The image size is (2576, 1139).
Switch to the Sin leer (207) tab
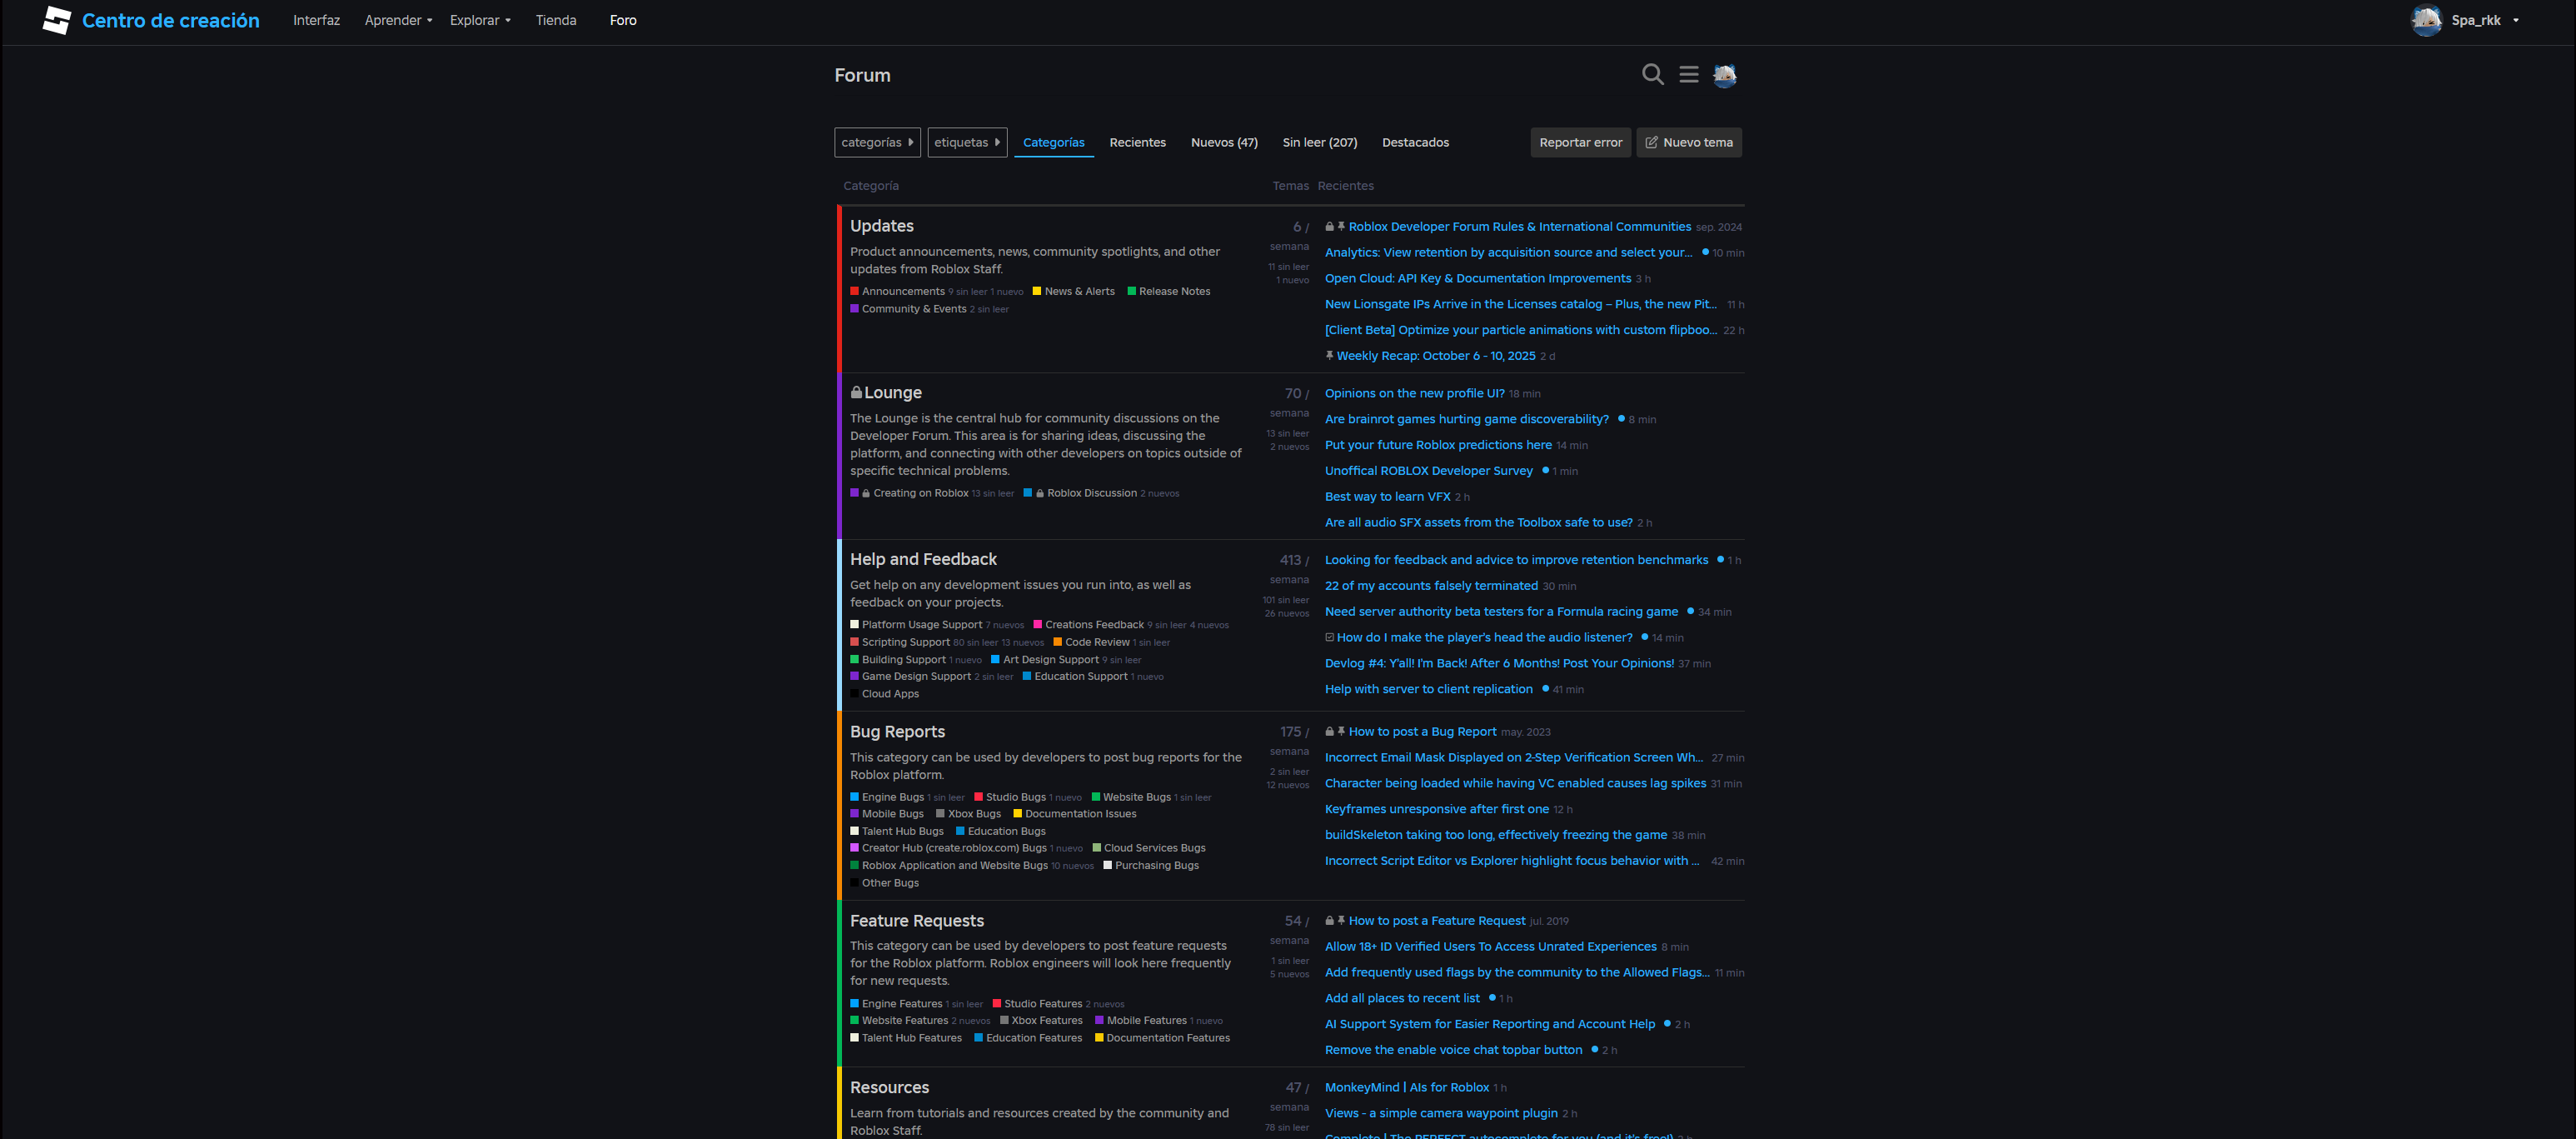click(1319, 143)
